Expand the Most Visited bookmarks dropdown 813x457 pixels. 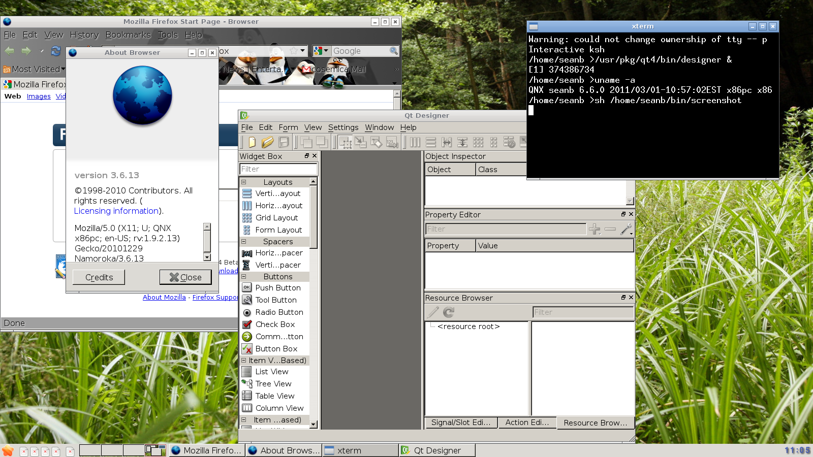point(35,69)
